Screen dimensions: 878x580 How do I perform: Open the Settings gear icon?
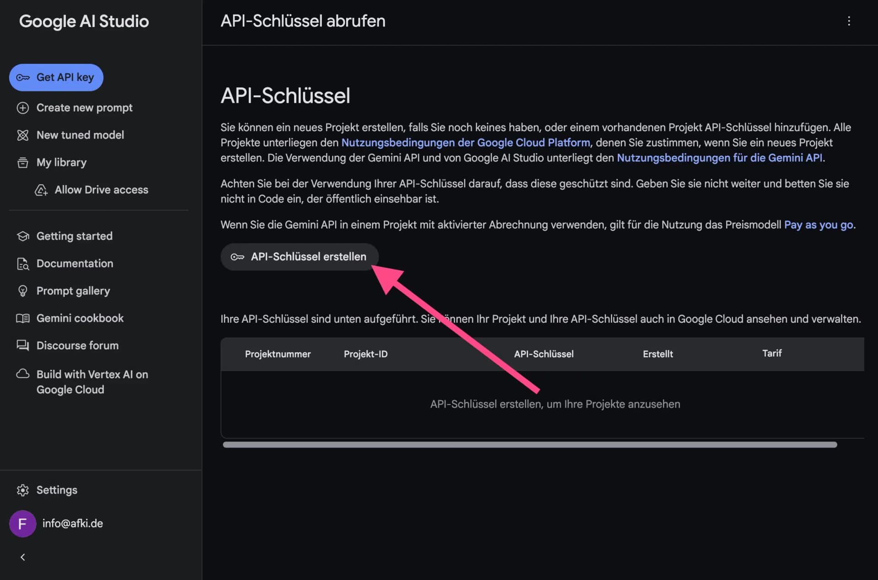(x=22, y=490)
